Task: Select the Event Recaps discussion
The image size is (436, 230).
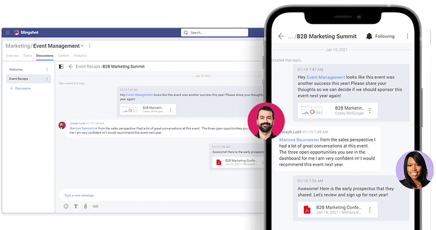Action: pyautogui.click(x=28, y=79)
